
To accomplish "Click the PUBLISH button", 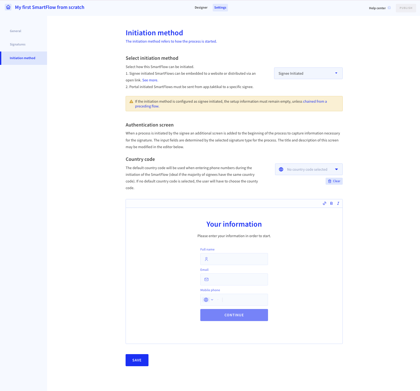I will click(x=406, y=8).
